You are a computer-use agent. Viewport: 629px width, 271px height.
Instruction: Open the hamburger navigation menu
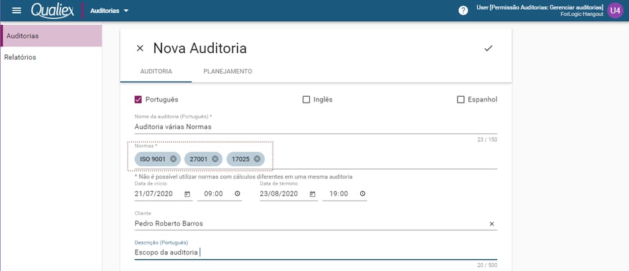coord(17,11)
